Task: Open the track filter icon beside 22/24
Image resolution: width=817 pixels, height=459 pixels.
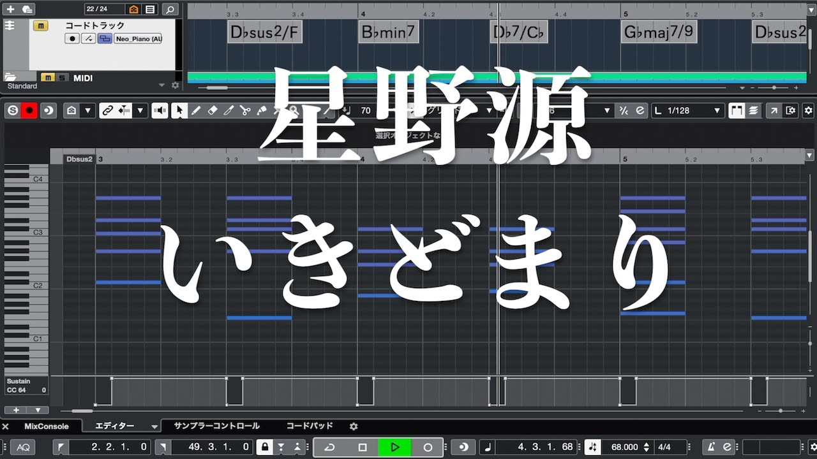Action: click(133, 9)
